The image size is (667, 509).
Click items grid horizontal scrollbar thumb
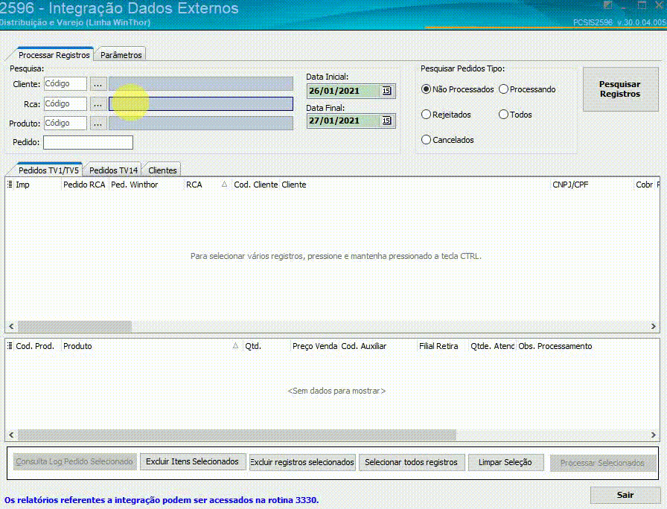click(237, 435)
